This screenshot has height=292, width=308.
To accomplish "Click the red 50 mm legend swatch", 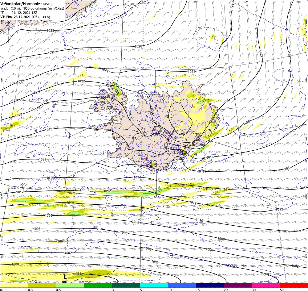I will coord(294,285).
